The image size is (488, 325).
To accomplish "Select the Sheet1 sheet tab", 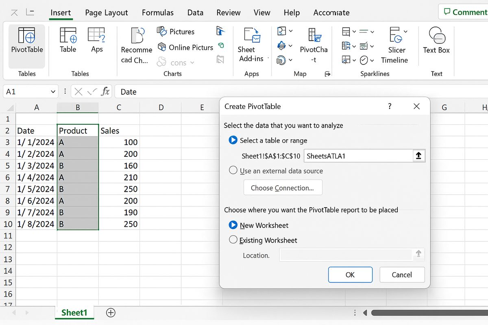I will 74,312.
